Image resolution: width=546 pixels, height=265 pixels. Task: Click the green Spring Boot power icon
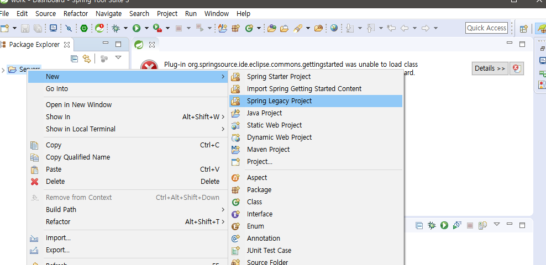[x=84, y=28]
